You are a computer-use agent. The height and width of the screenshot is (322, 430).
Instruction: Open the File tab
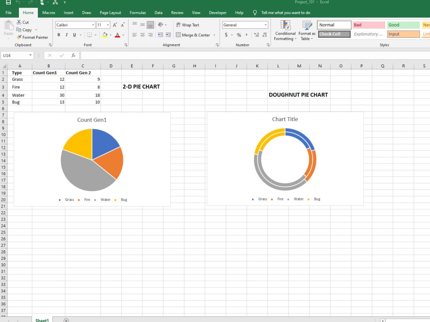click(x=9, y=12)
